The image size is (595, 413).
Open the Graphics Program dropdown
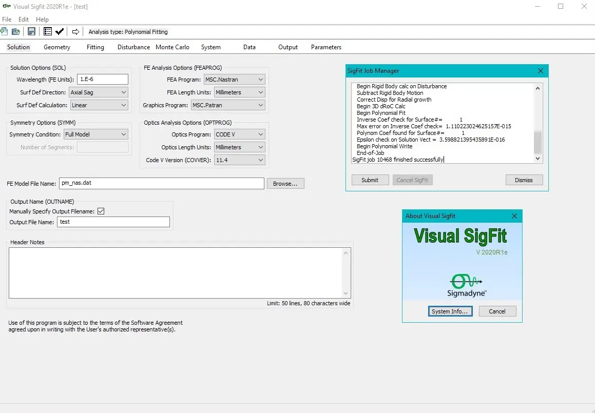(228, 105)
